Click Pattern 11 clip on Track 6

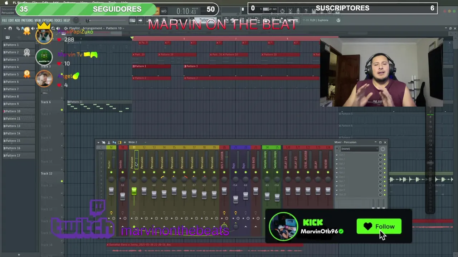point(99,106)
